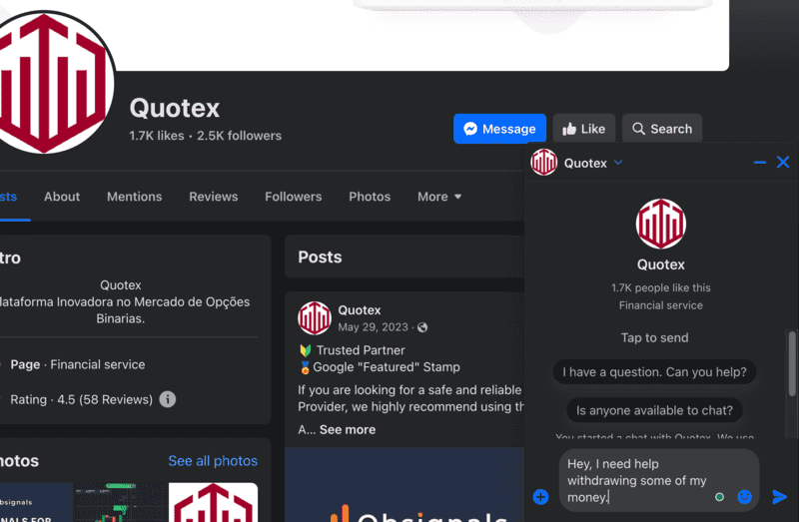Open the About tab
The image size is (799, 522).
click(x=62, y=197)
